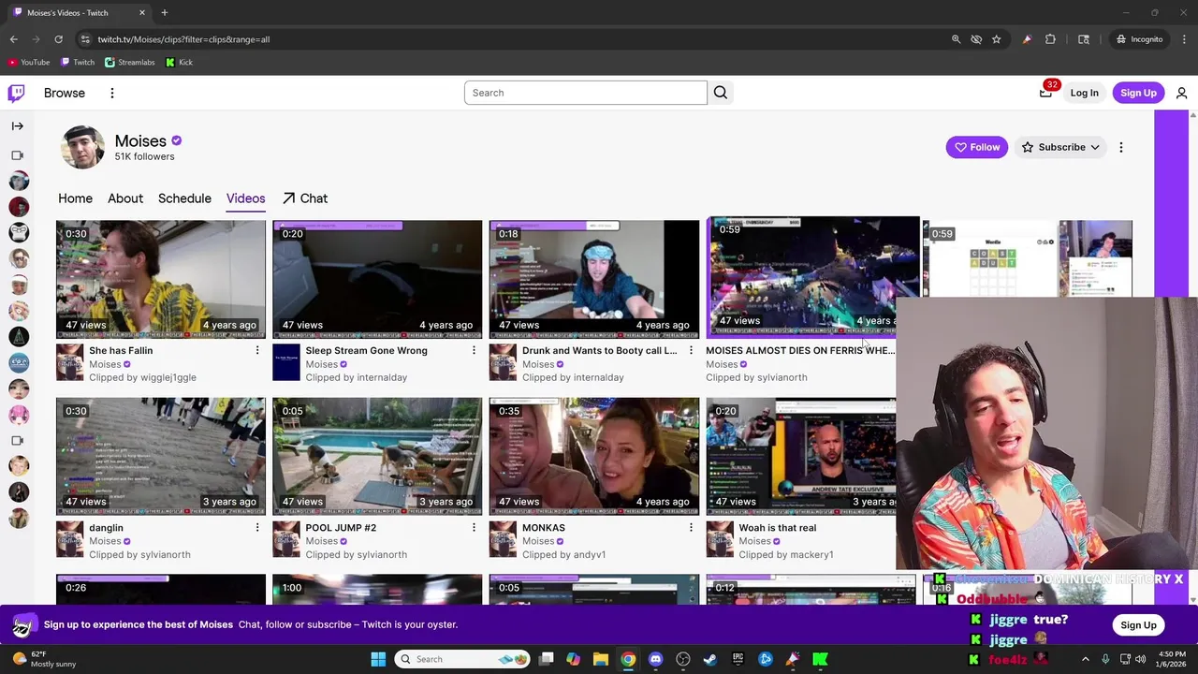1198x674 pixels.
Task: Open a new browser tab
Action: (164, 13)
